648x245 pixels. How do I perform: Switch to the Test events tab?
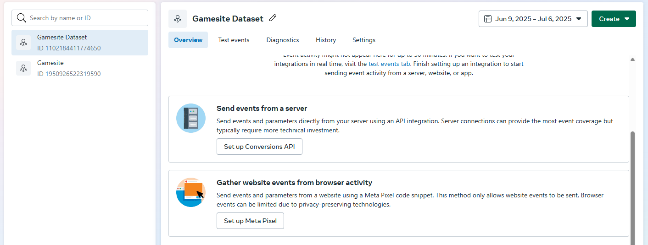[234, 40]
